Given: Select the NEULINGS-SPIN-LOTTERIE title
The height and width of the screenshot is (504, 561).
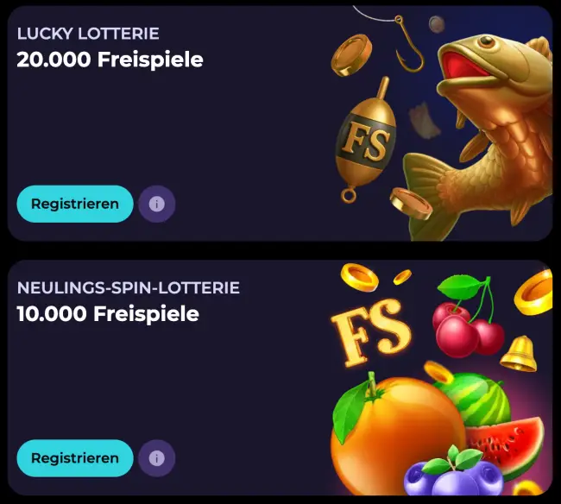Looking at the screenshot, I should coord(129,287).
